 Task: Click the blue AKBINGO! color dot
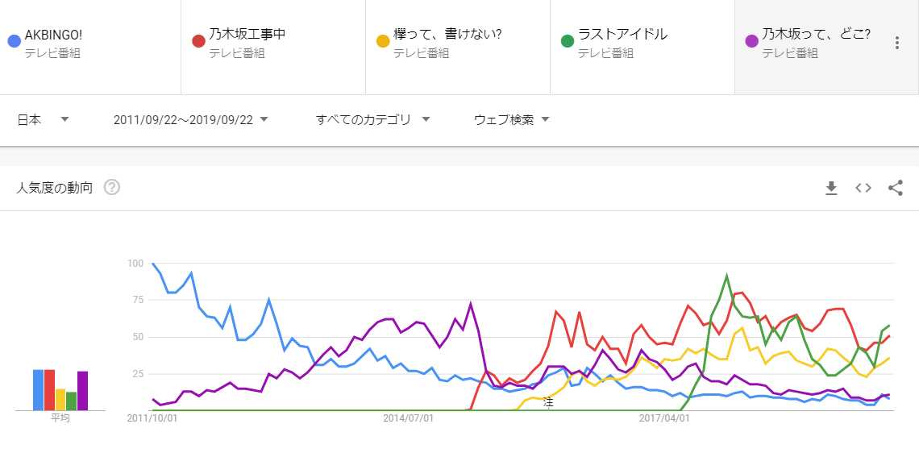14,40
